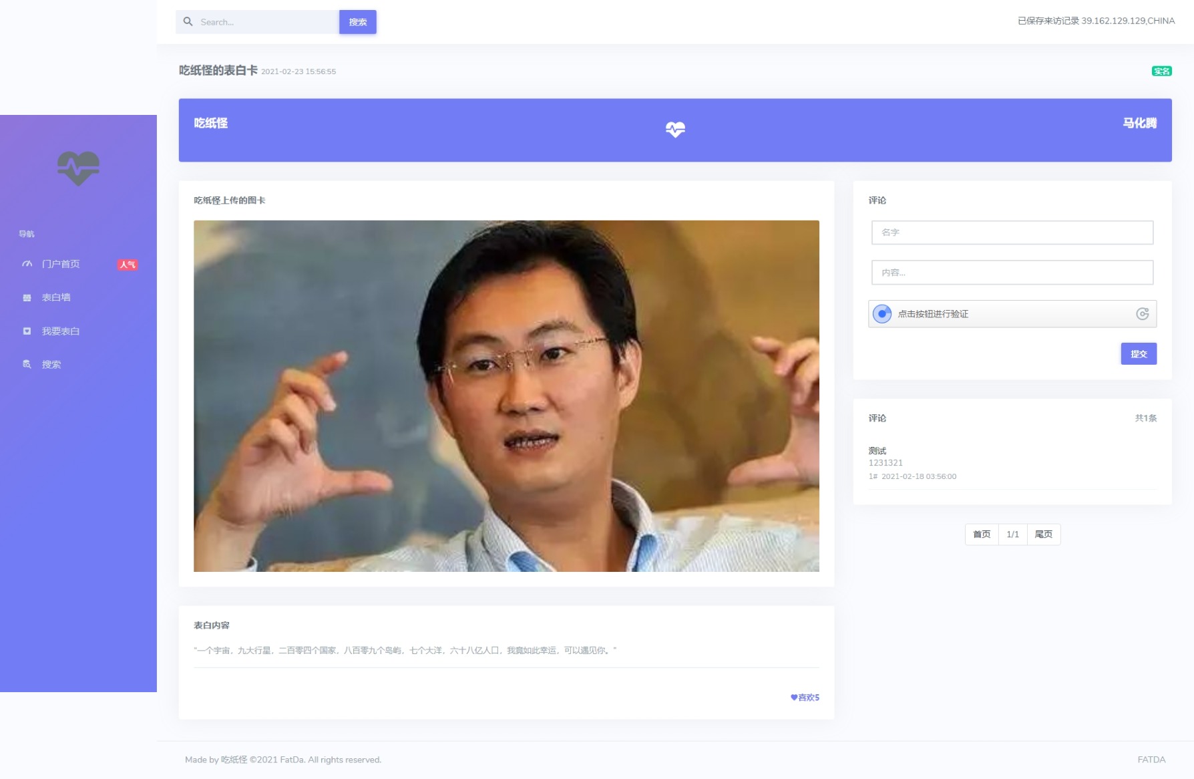Go to 首页 first page of comments
The image size is (1194, 779).
[x=982, y=534]
